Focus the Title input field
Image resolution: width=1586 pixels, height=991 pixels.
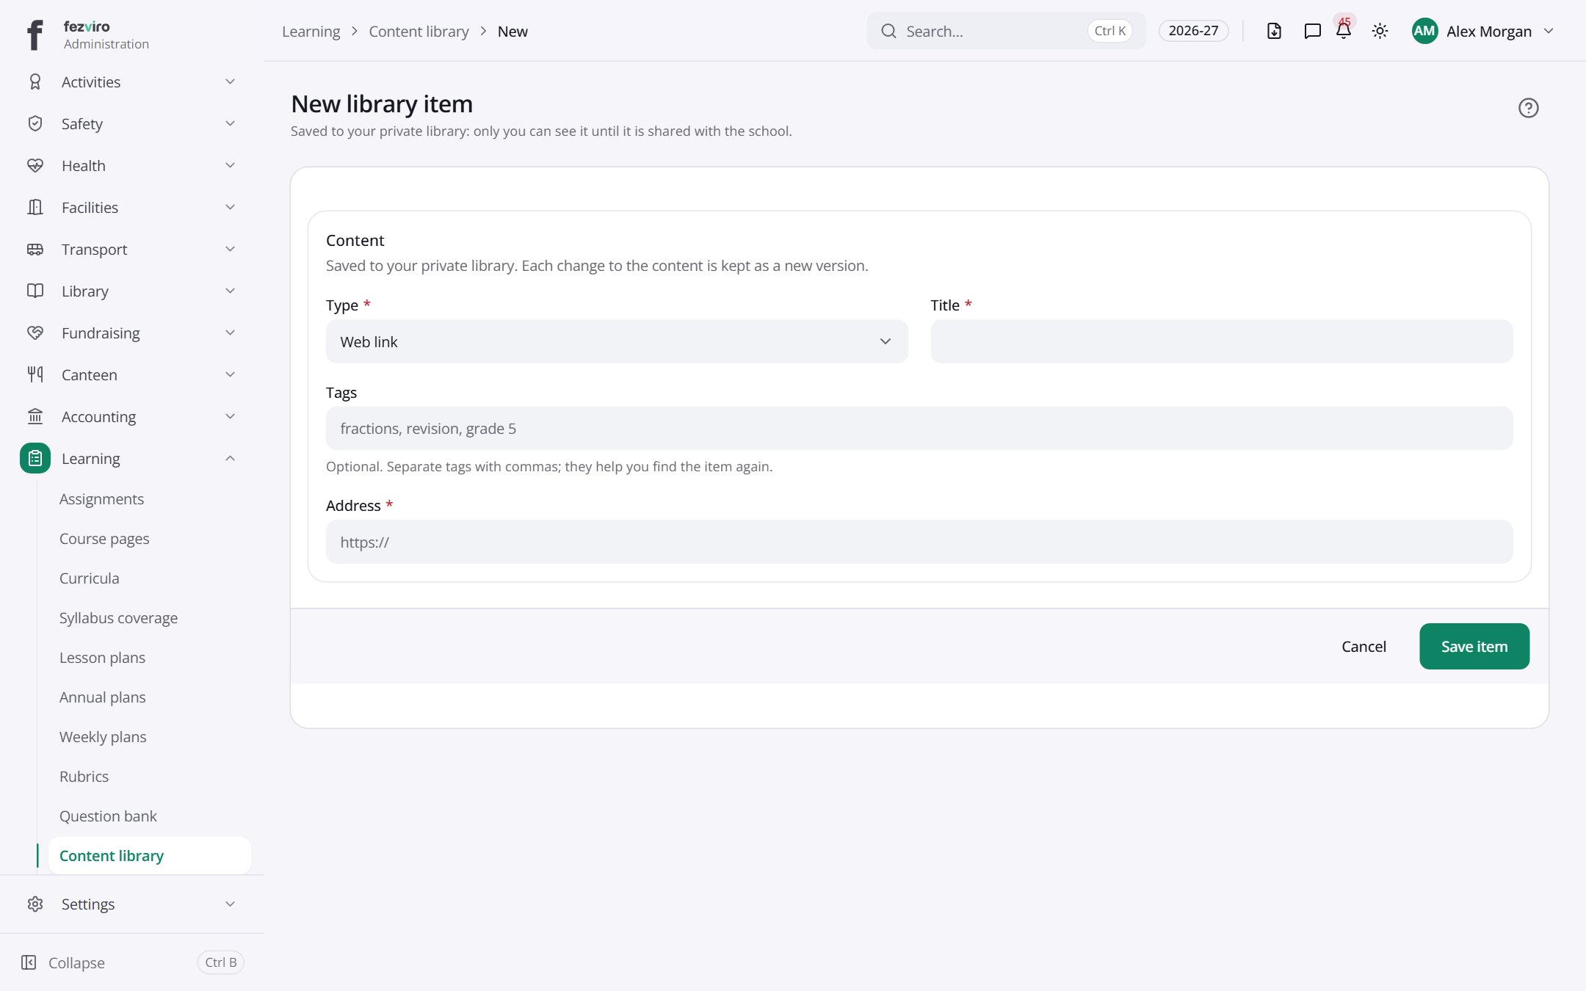point(1222,341)
